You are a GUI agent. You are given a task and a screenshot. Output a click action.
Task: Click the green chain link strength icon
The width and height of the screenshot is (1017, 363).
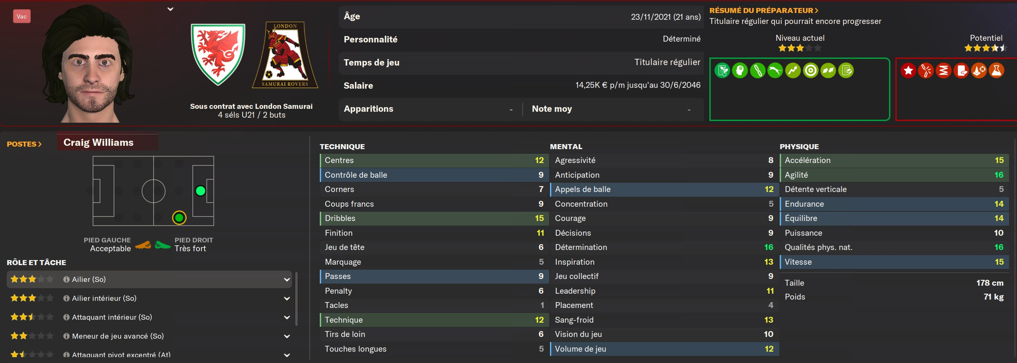tap(757, 71)
